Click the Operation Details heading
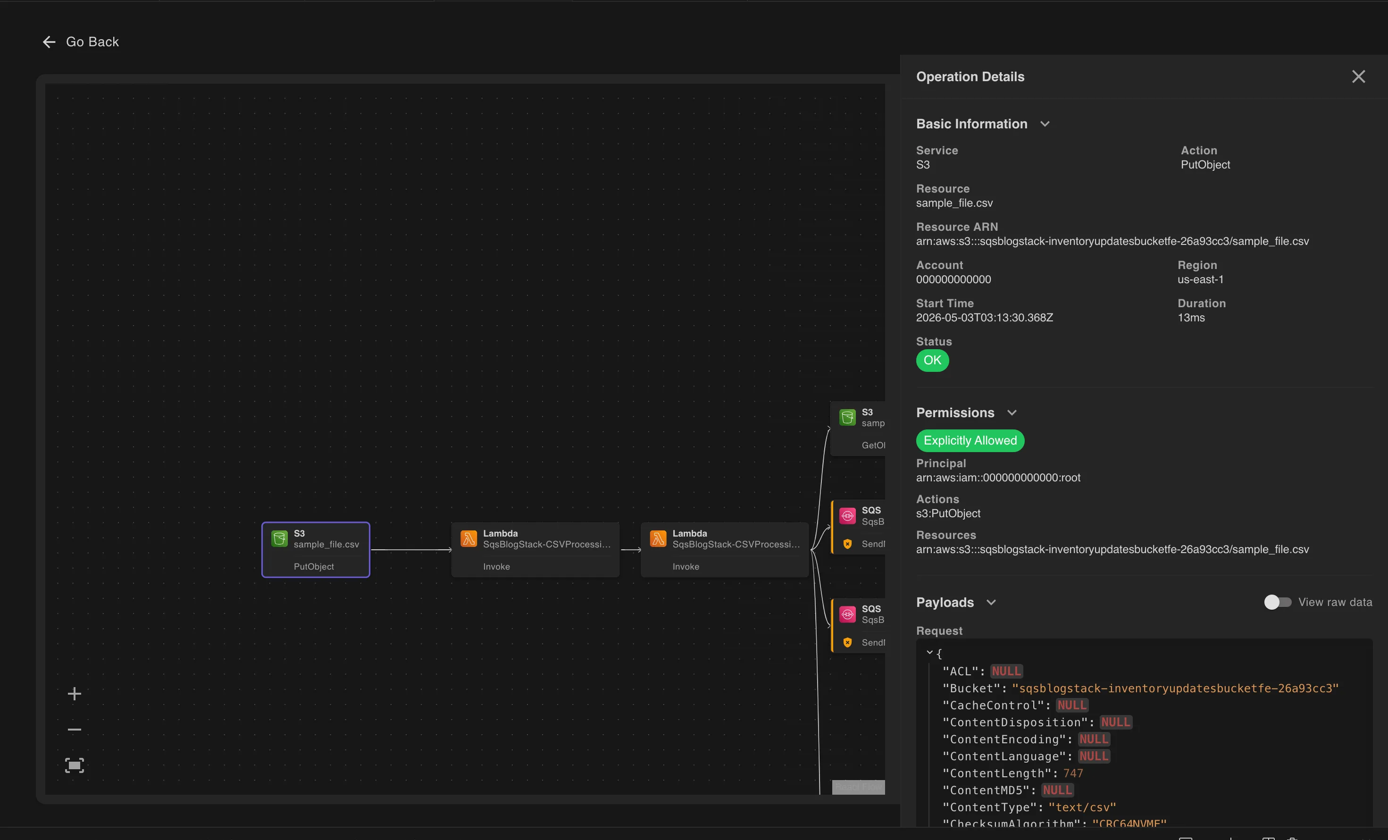 (x=970, y=76)
